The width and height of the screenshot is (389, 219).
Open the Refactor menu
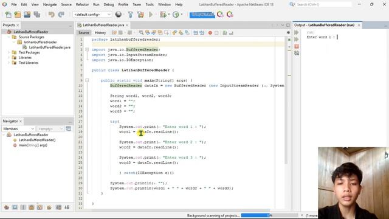[82, 4]
